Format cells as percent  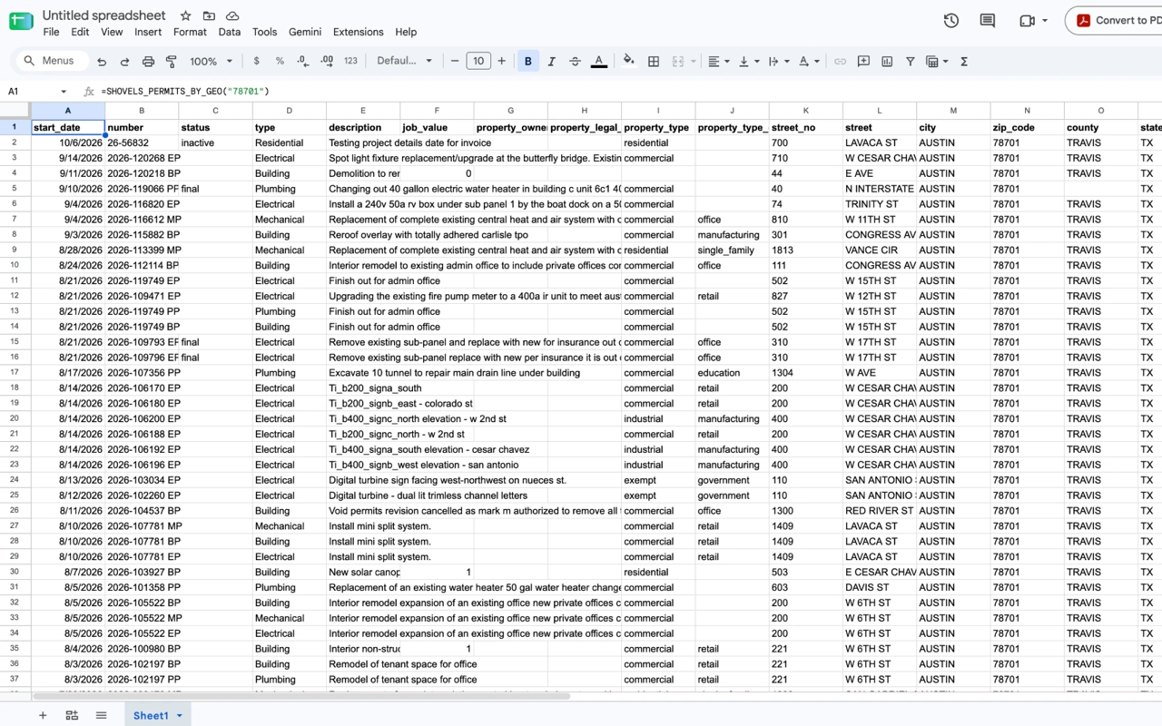click(280, 62)
